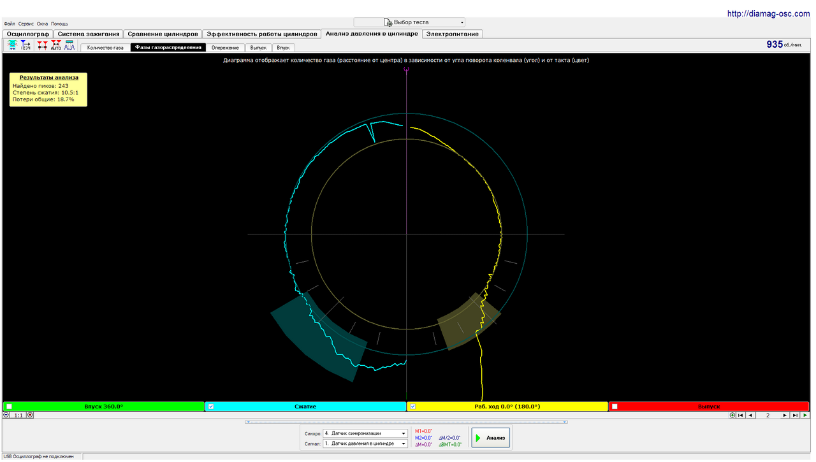Click USB Осциллограф не подключен status
Image resolution: width=816 pixels, height=462 pixels.
point(38,456)
